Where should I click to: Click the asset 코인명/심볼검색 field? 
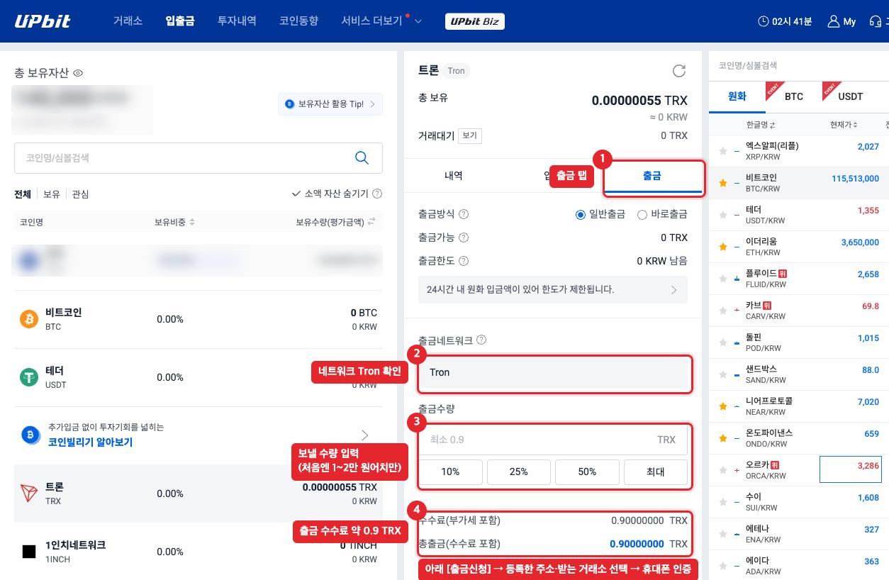[199, 158]
